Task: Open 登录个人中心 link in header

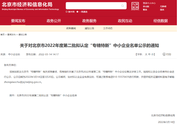Action: (x=149, y=3)
